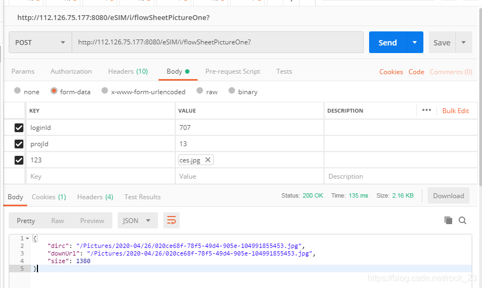This screenshot has width=482, height=288.
Task: Click the 2.16 KB size text
Action: tap(403, 195)
